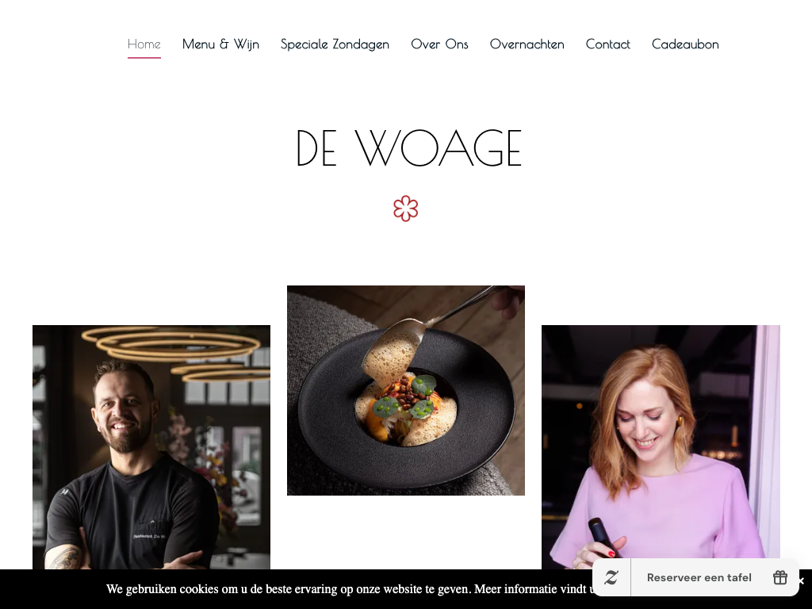Open the Zenchef Z logo icon
This screenshot has width=812, height=609.
pyautogui.click(x=611, y=577)
